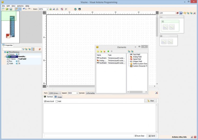The image size is (198, 140).
Task: Open the Arduino menu
Action: point(20,6)
